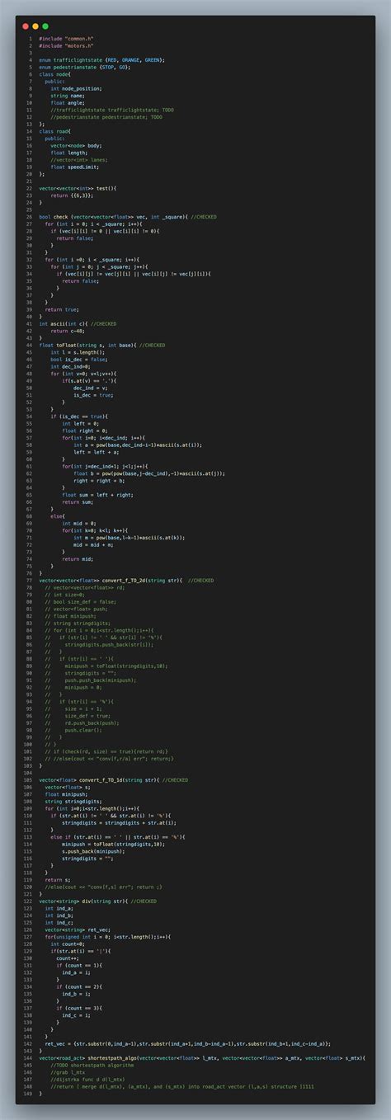Click line number 1 in the gutter
Image resolution: width=391 pixels, height=1120 pixels.
pos(30,38)
